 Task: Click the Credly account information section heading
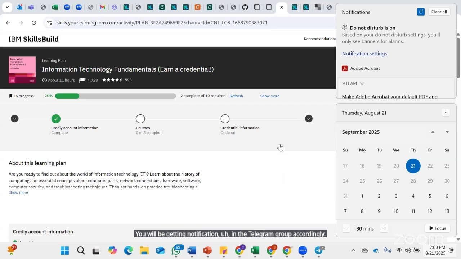click(43, 232)
